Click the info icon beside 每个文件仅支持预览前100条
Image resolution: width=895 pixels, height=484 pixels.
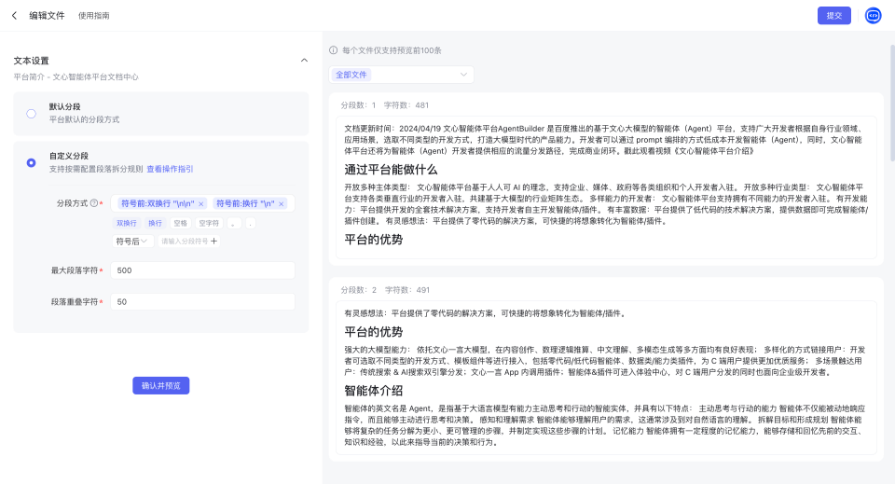(x=334, y=50)
